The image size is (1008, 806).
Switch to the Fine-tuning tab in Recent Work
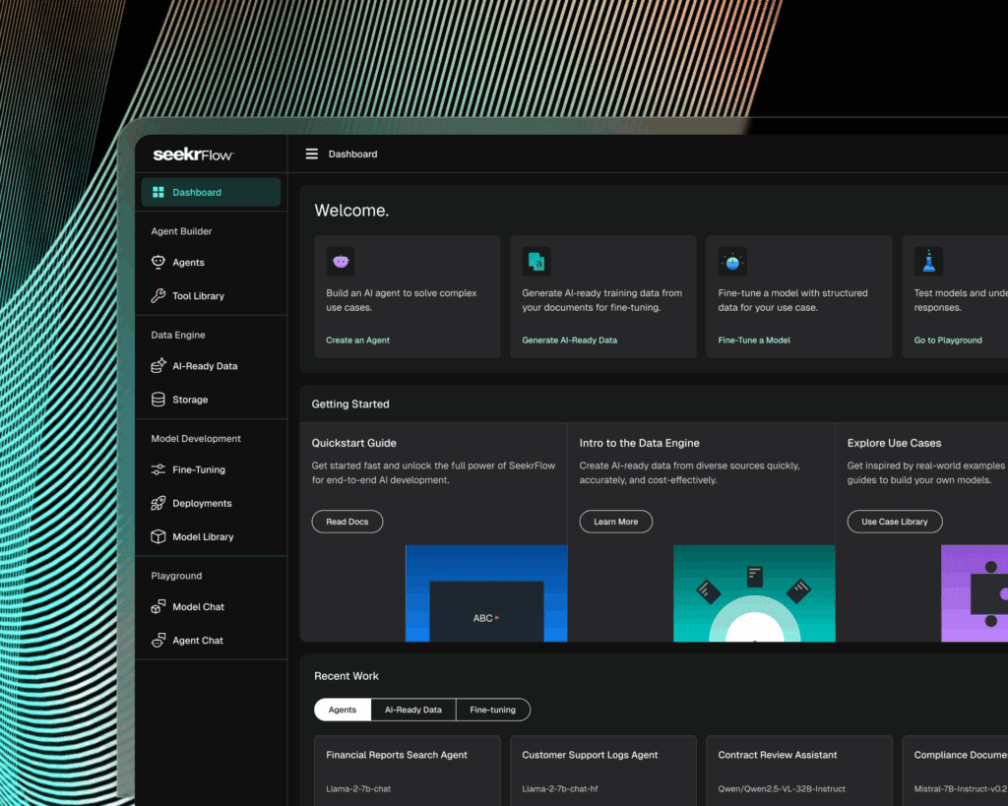[493, 710]
